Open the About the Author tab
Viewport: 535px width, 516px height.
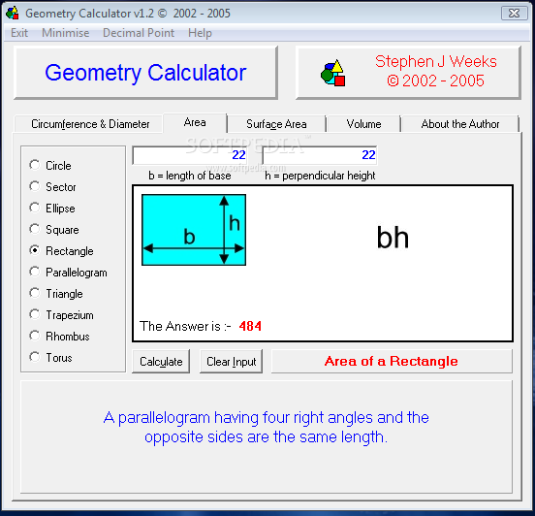[460, 124]
